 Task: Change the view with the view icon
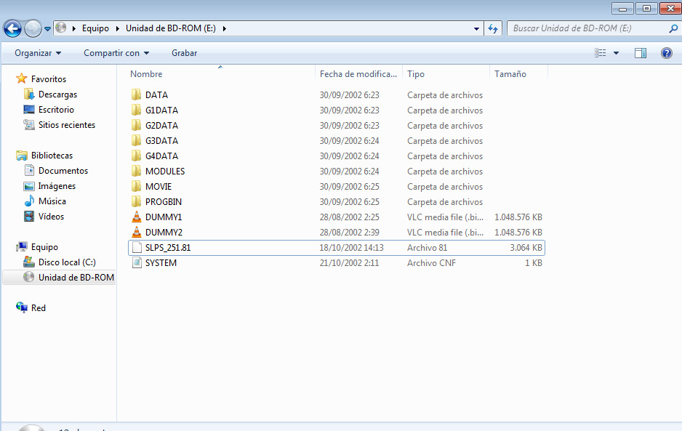point(601,53)
